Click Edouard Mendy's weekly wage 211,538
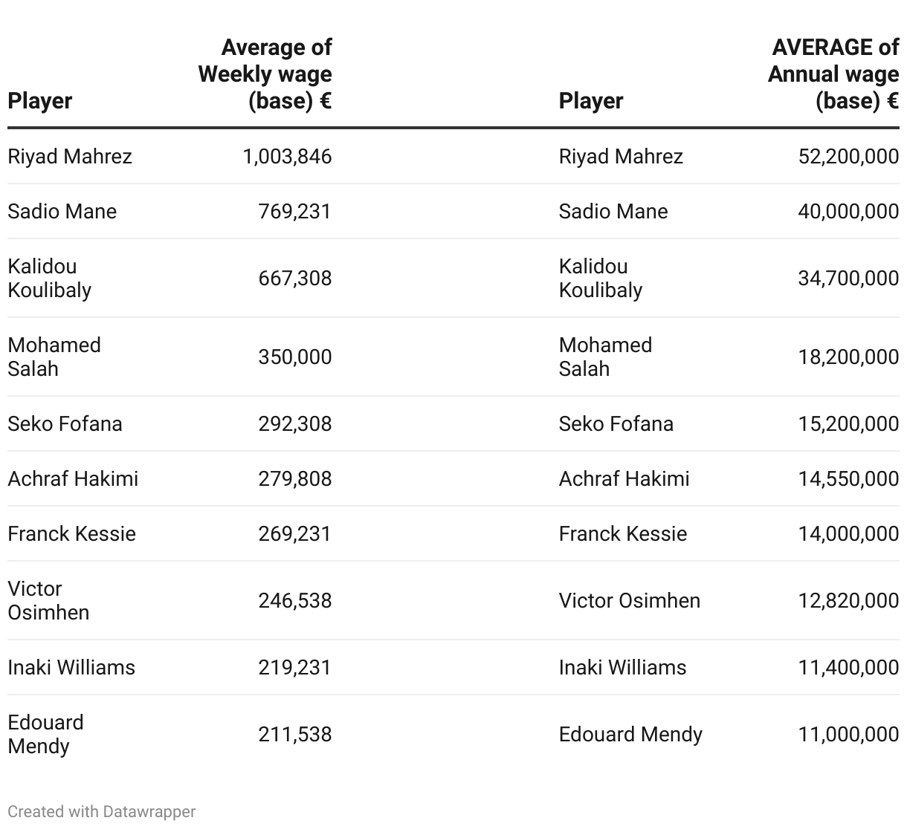Image resolution: width=907 pixels, height=829 pixels. (295, 734)
